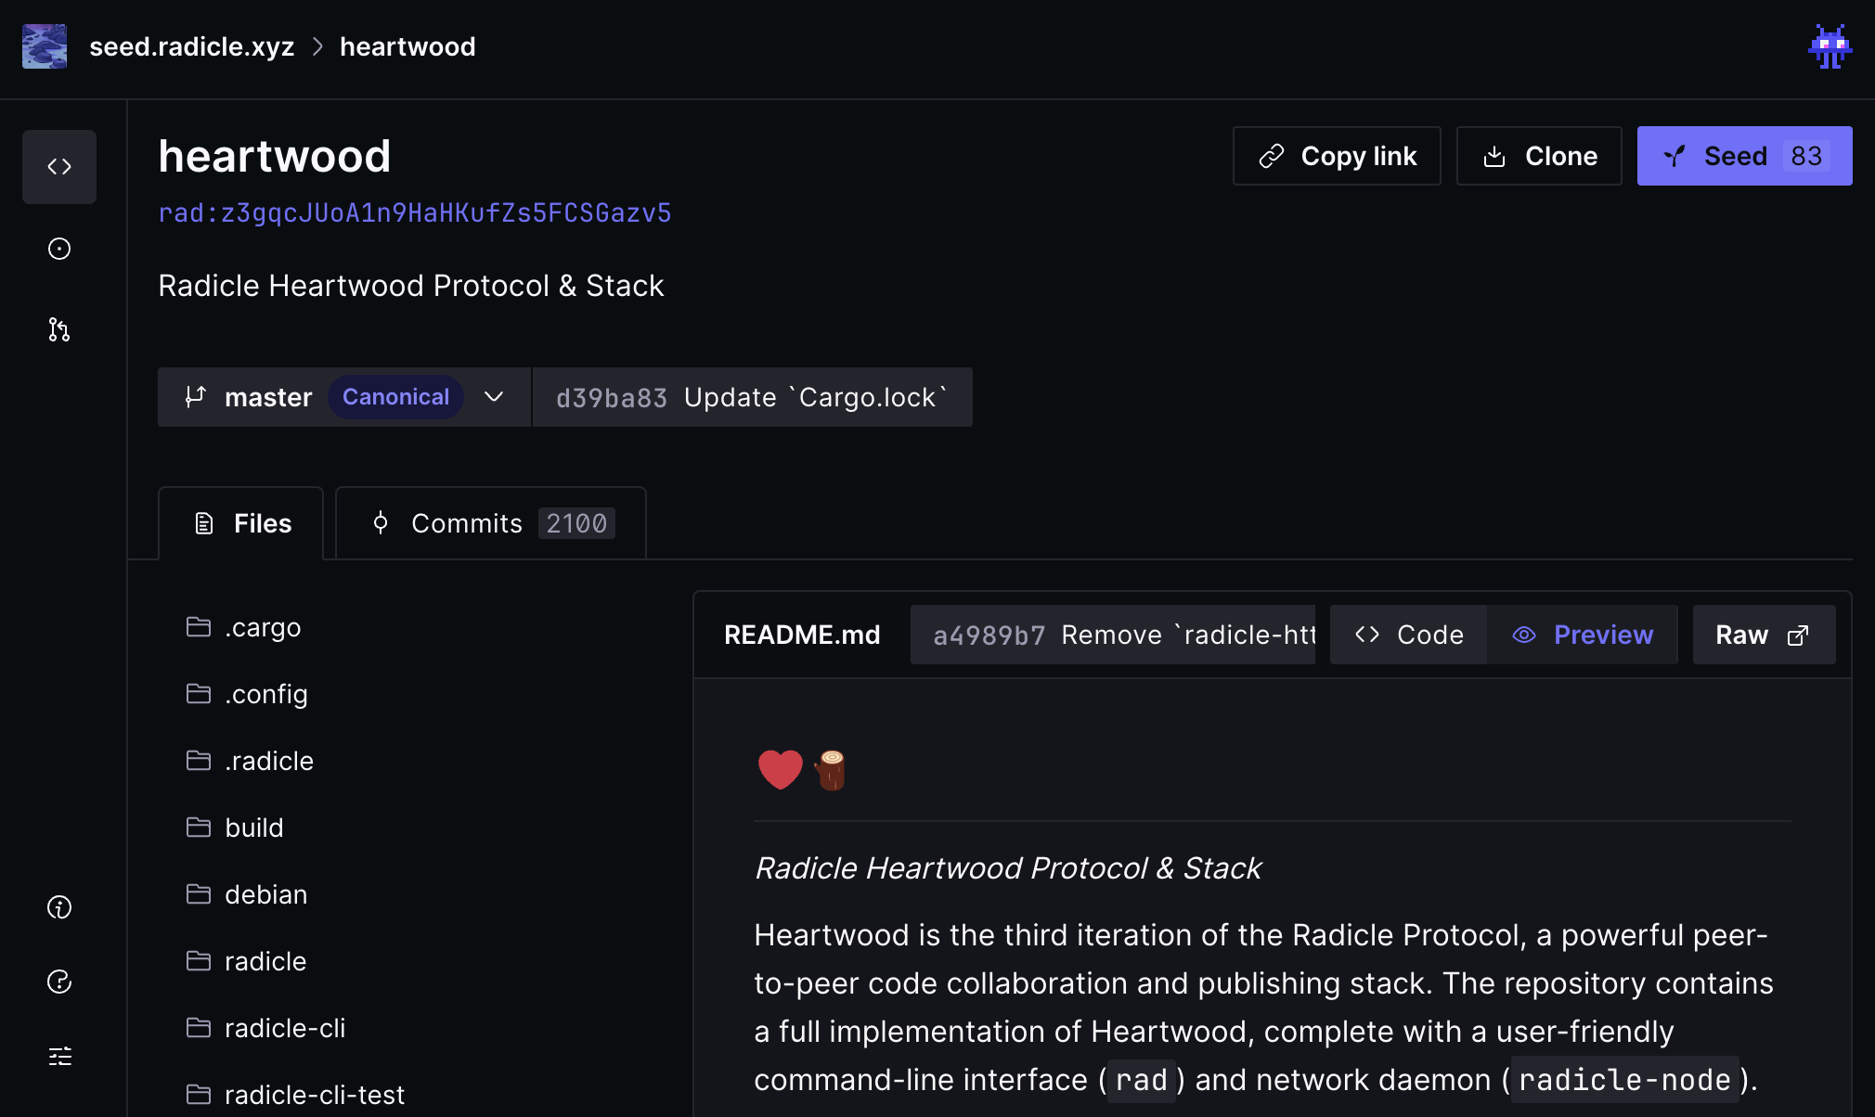Screen dimensions: 1875x1117
Task: Switch to Code view of README.md
Action: coord(1407,635)
